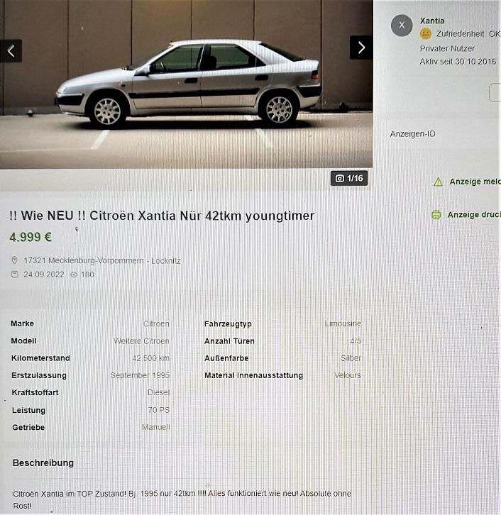Click the gray X user avatar
This screenshot has width=501, height=515.
402,26
